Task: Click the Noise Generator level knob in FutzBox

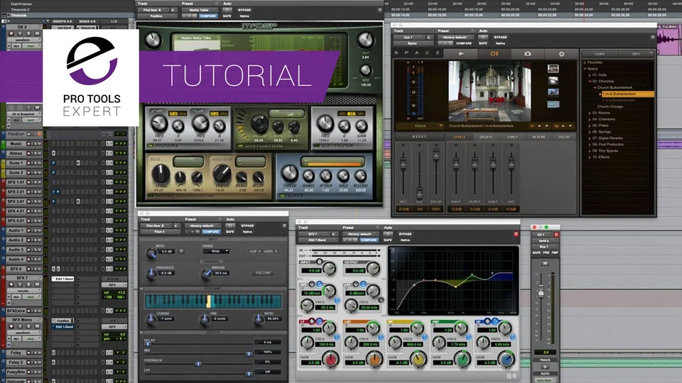Action: point(161,174)
